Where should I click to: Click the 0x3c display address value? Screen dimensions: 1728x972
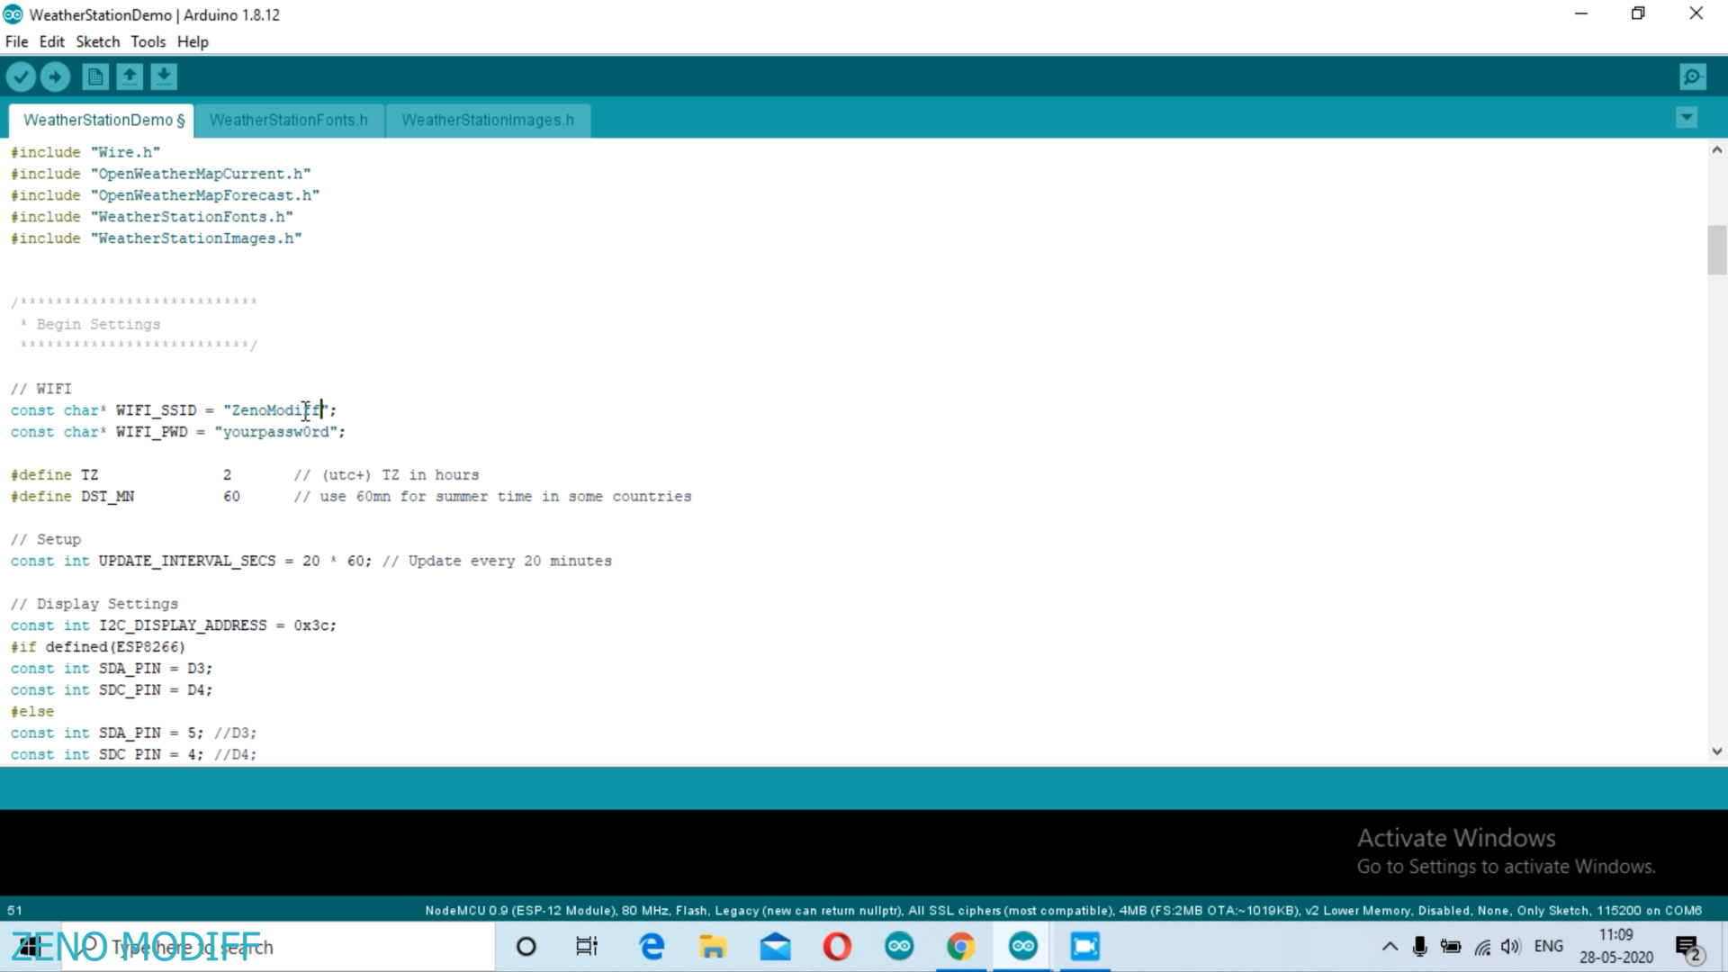pyautogui.click(x=311, y=625)
